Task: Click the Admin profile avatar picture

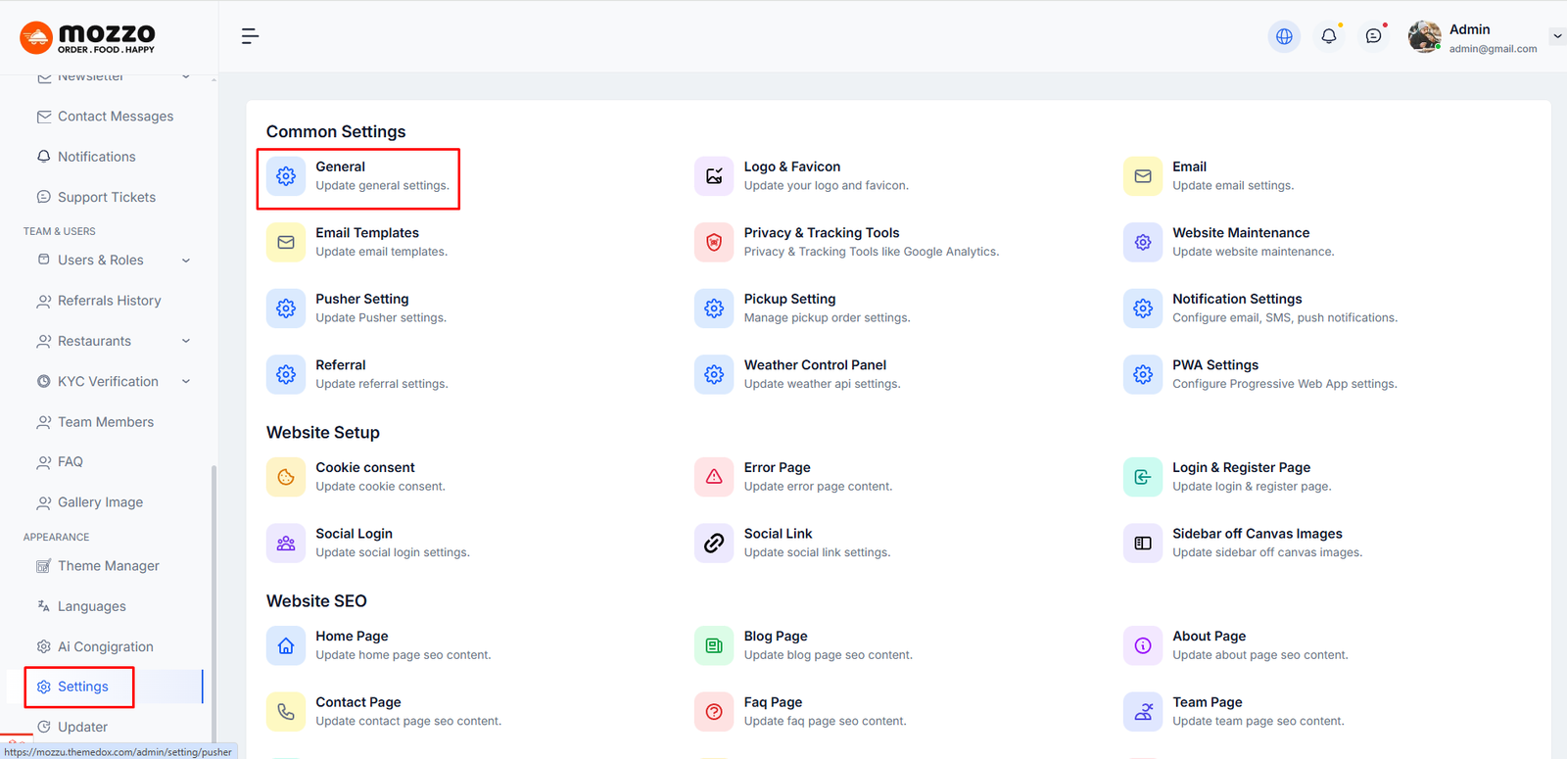Action: coord(1424,36)
